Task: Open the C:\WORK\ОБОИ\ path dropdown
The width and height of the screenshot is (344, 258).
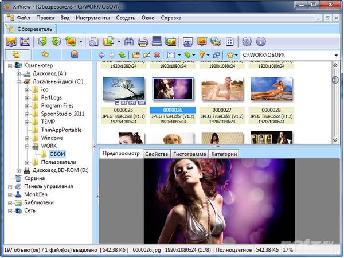Action: (x=337, y=55)
